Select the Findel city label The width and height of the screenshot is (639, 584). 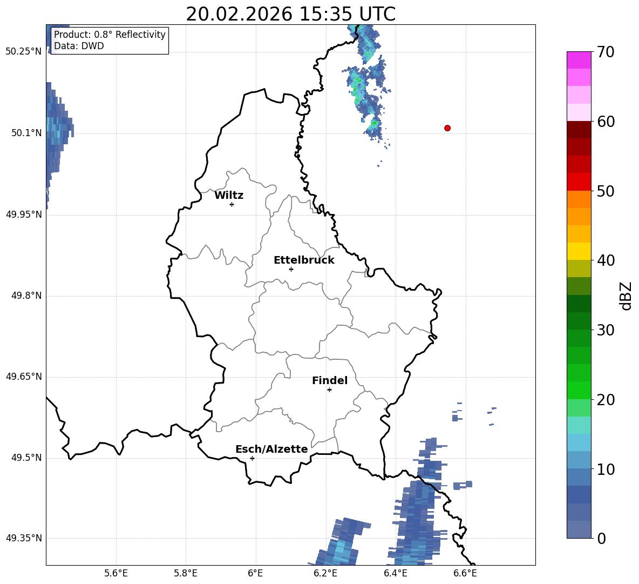tap(330, 380)
